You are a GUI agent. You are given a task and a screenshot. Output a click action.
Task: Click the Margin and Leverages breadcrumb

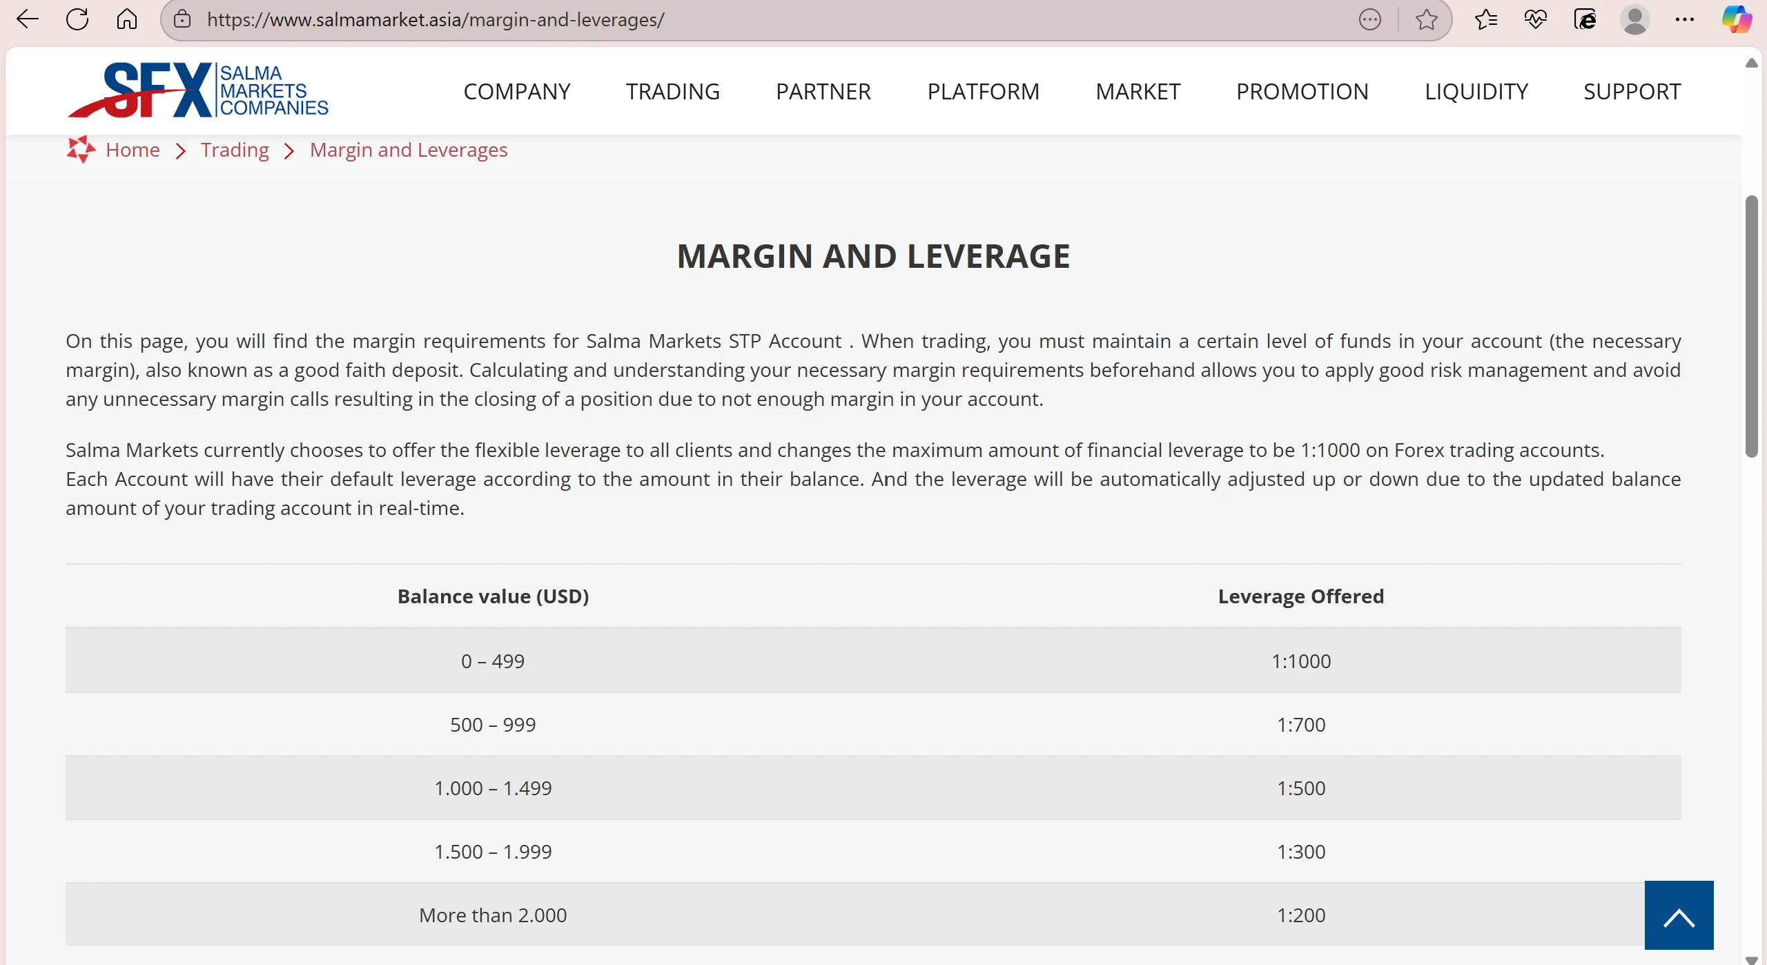click(x=409, y=150)
